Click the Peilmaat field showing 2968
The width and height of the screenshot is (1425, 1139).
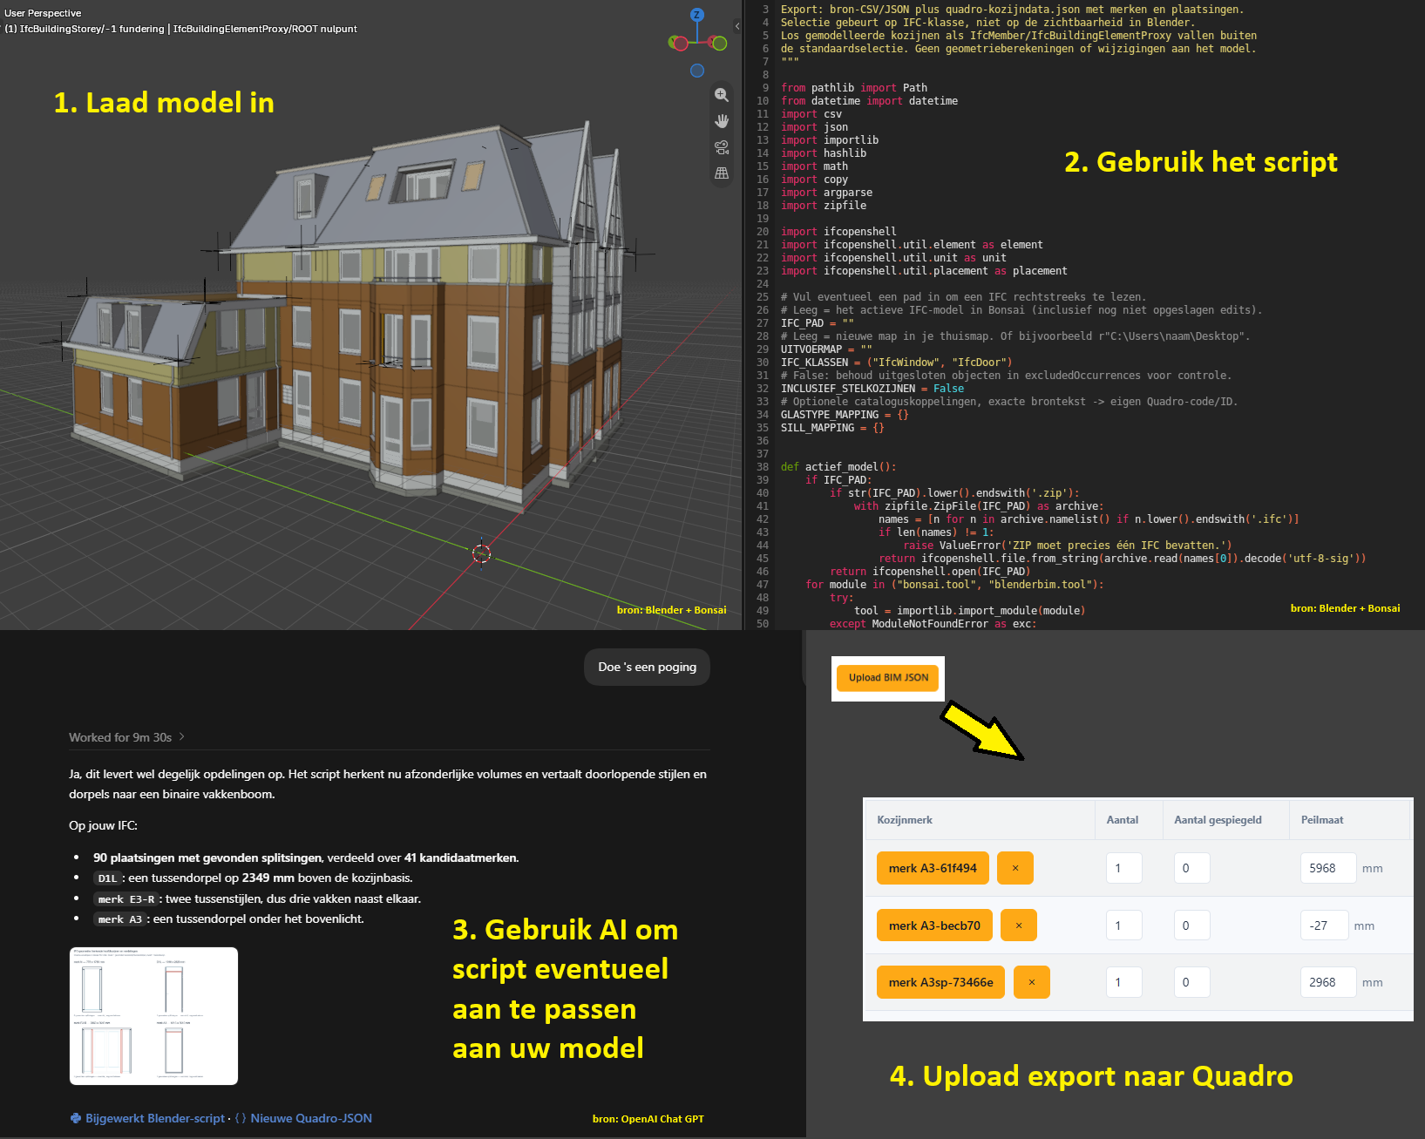(x=1328, y=982)
